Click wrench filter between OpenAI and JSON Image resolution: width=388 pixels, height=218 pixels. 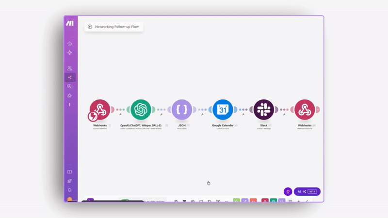[x=162, y=114]
